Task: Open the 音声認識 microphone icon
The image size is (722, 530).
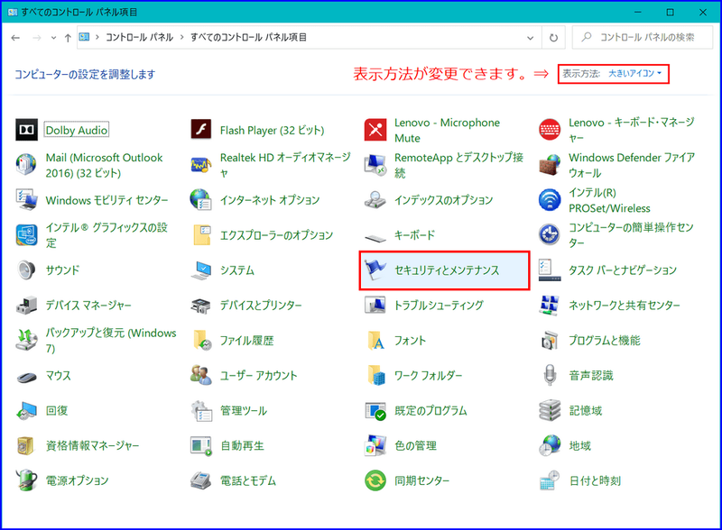Action: (550, 375)
